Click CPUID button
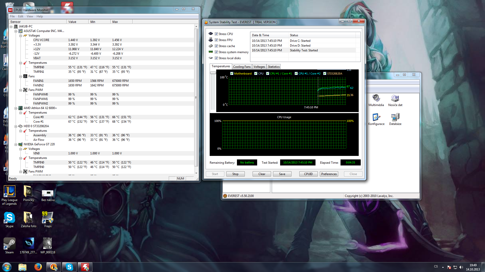The width and height of the screenshot is (485, 272). [308, 174]
